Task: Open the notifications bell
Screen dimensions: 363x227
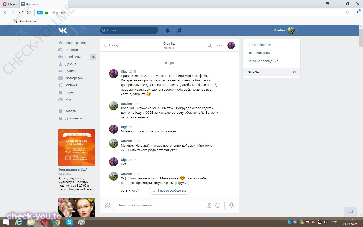Action: tap(168, 30)
